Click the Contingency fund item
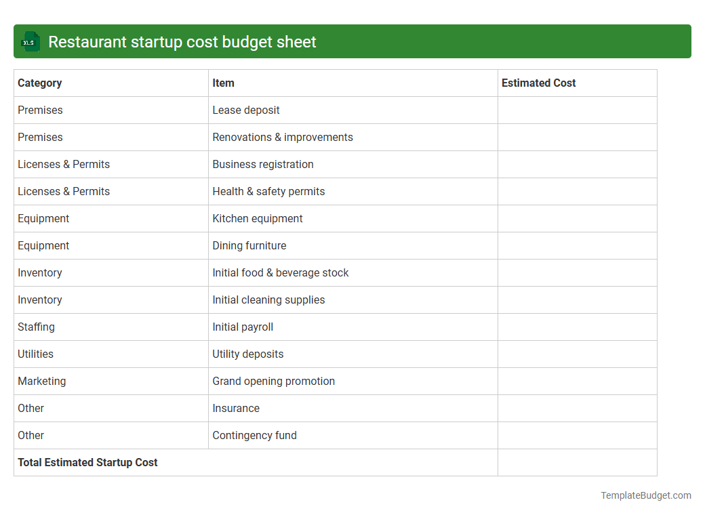The image size is (705, 515). 255,435
